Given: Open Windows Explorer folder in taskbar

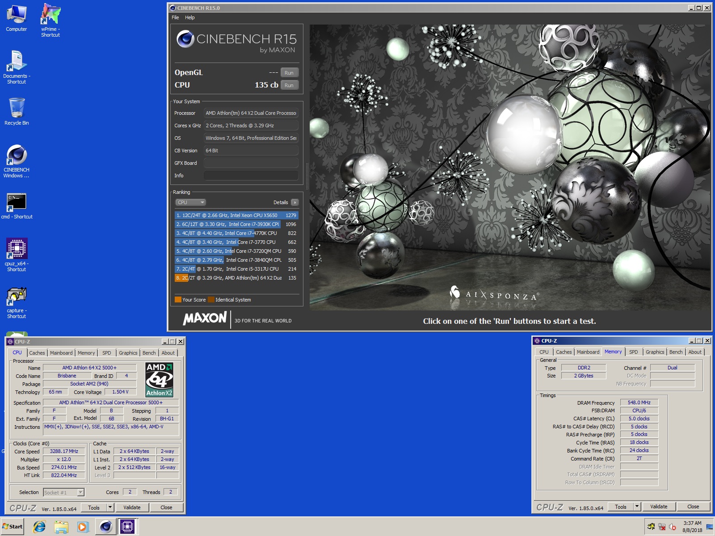Looking at the screenshot, I should pos(61,527).
